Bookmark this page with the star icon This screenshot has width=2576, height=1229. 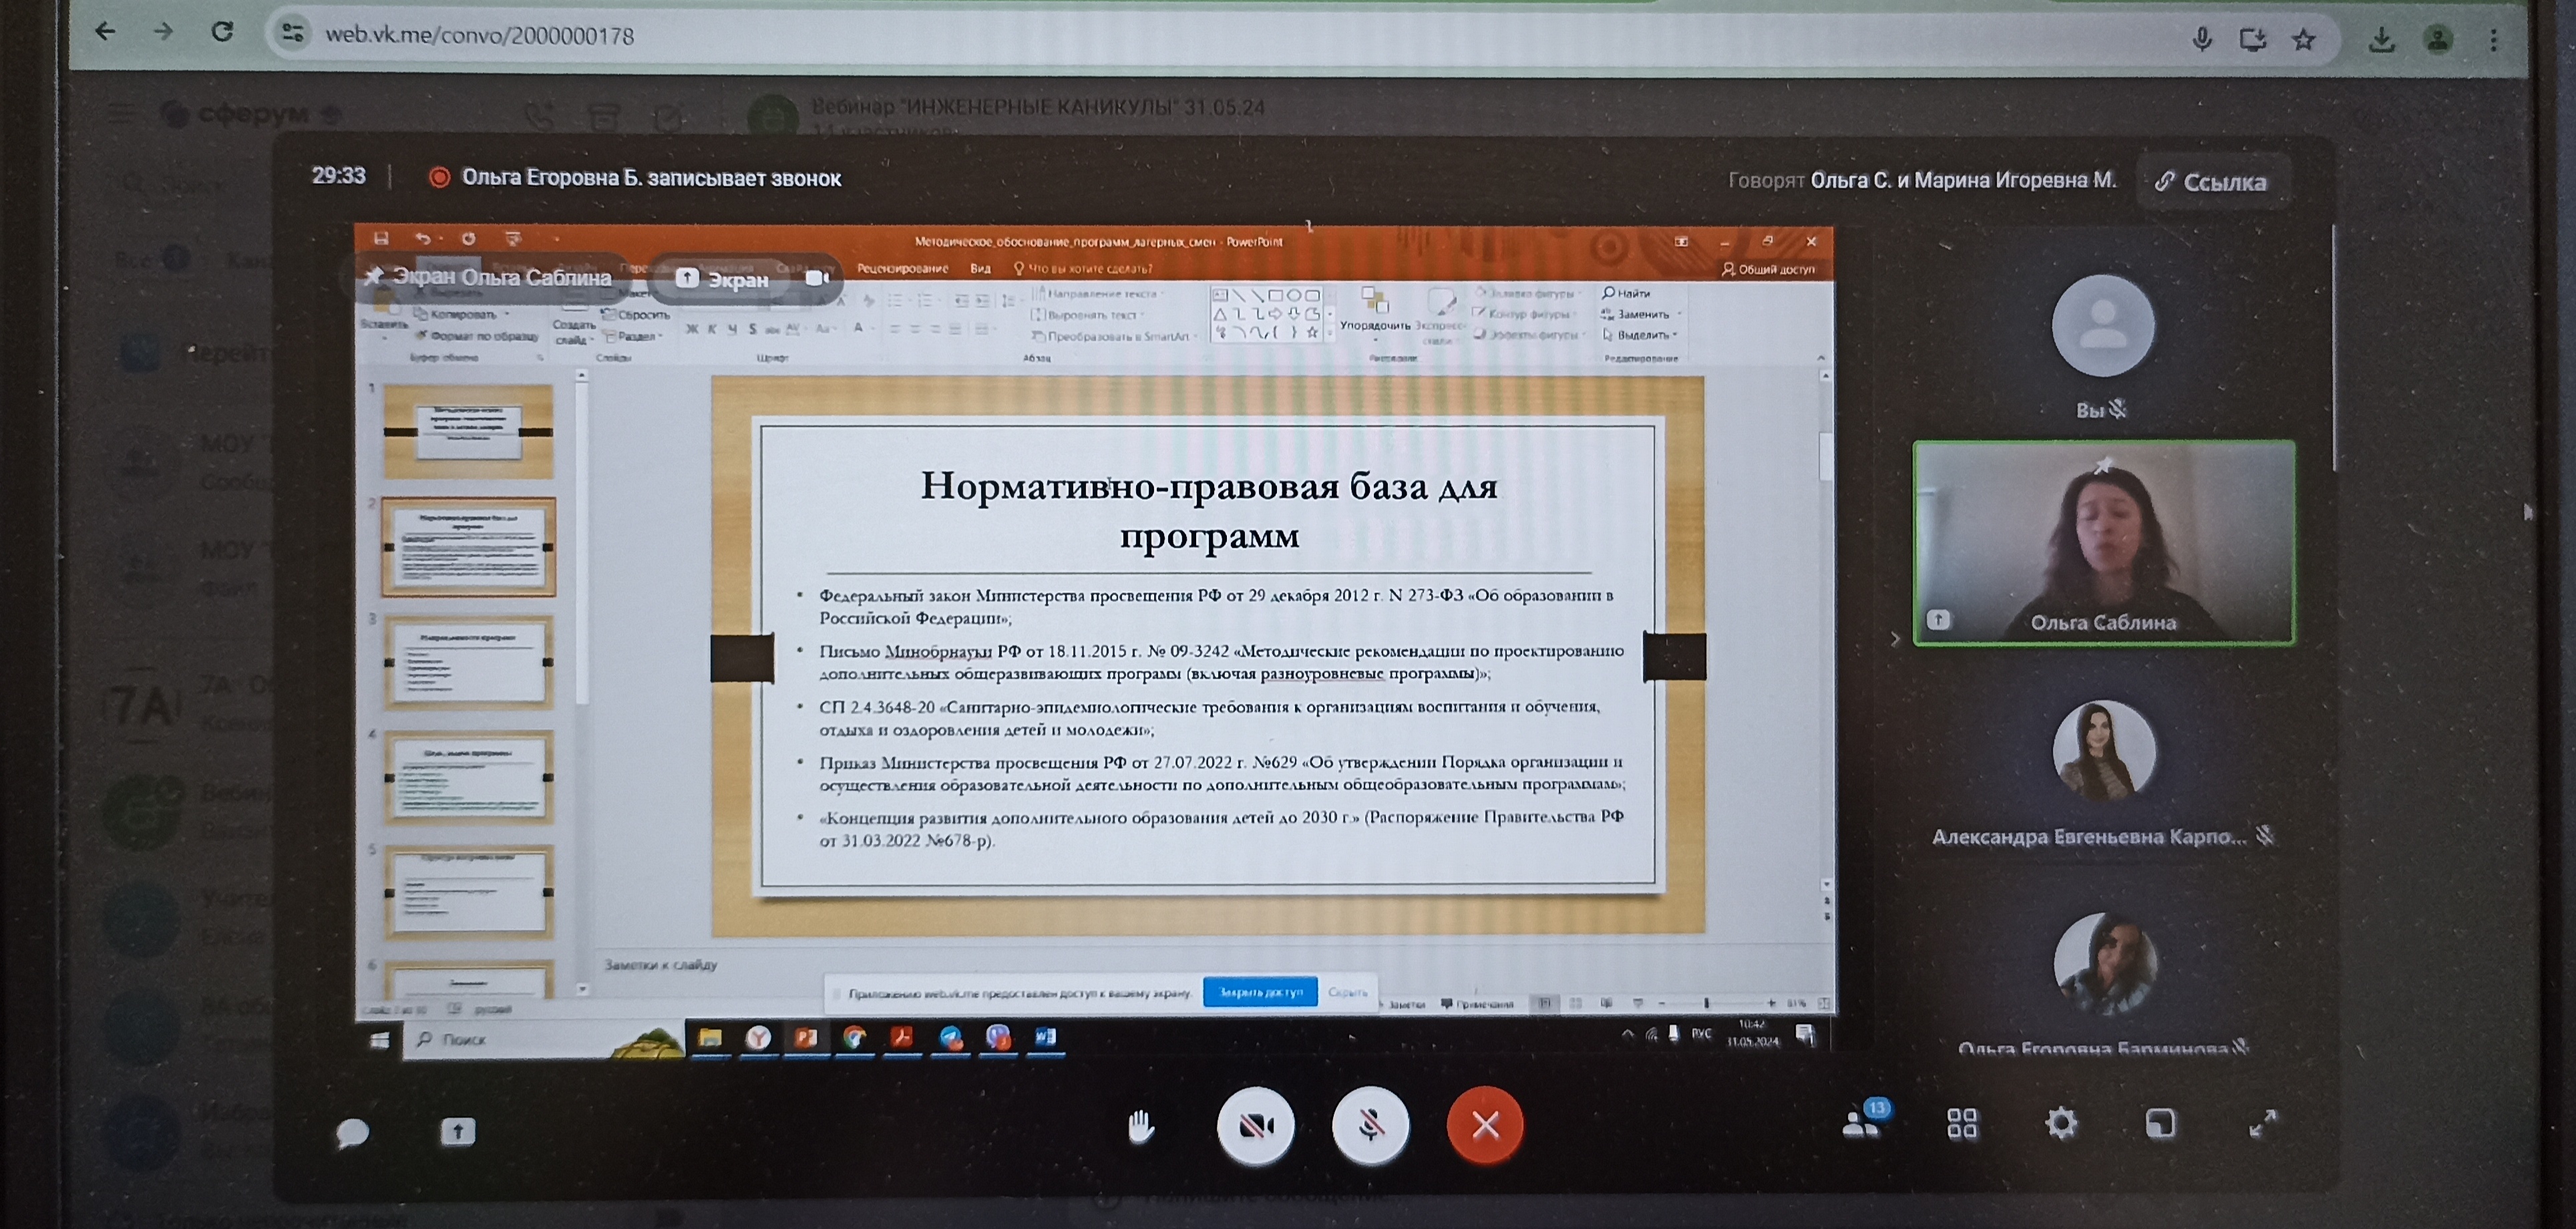2304,40
